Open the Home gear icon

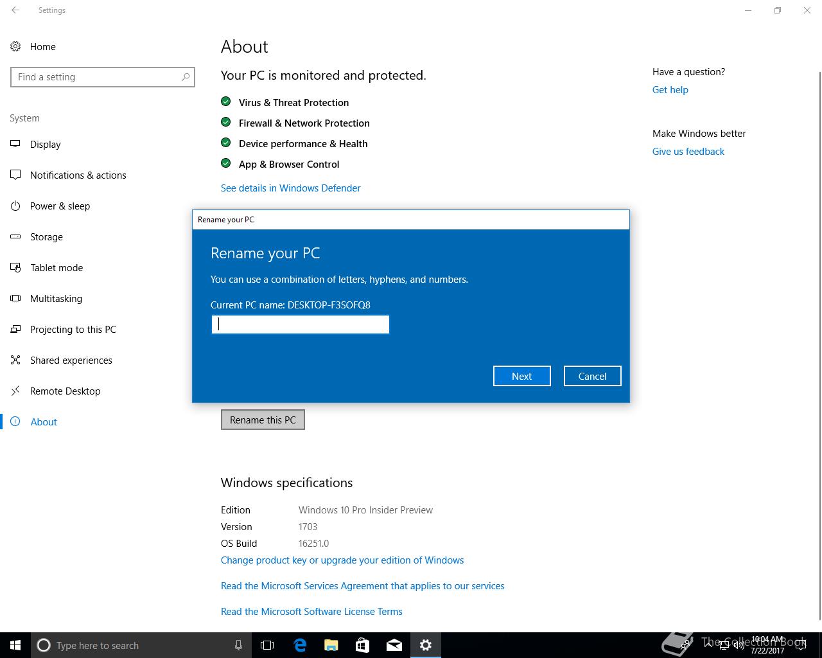point(15,46)
